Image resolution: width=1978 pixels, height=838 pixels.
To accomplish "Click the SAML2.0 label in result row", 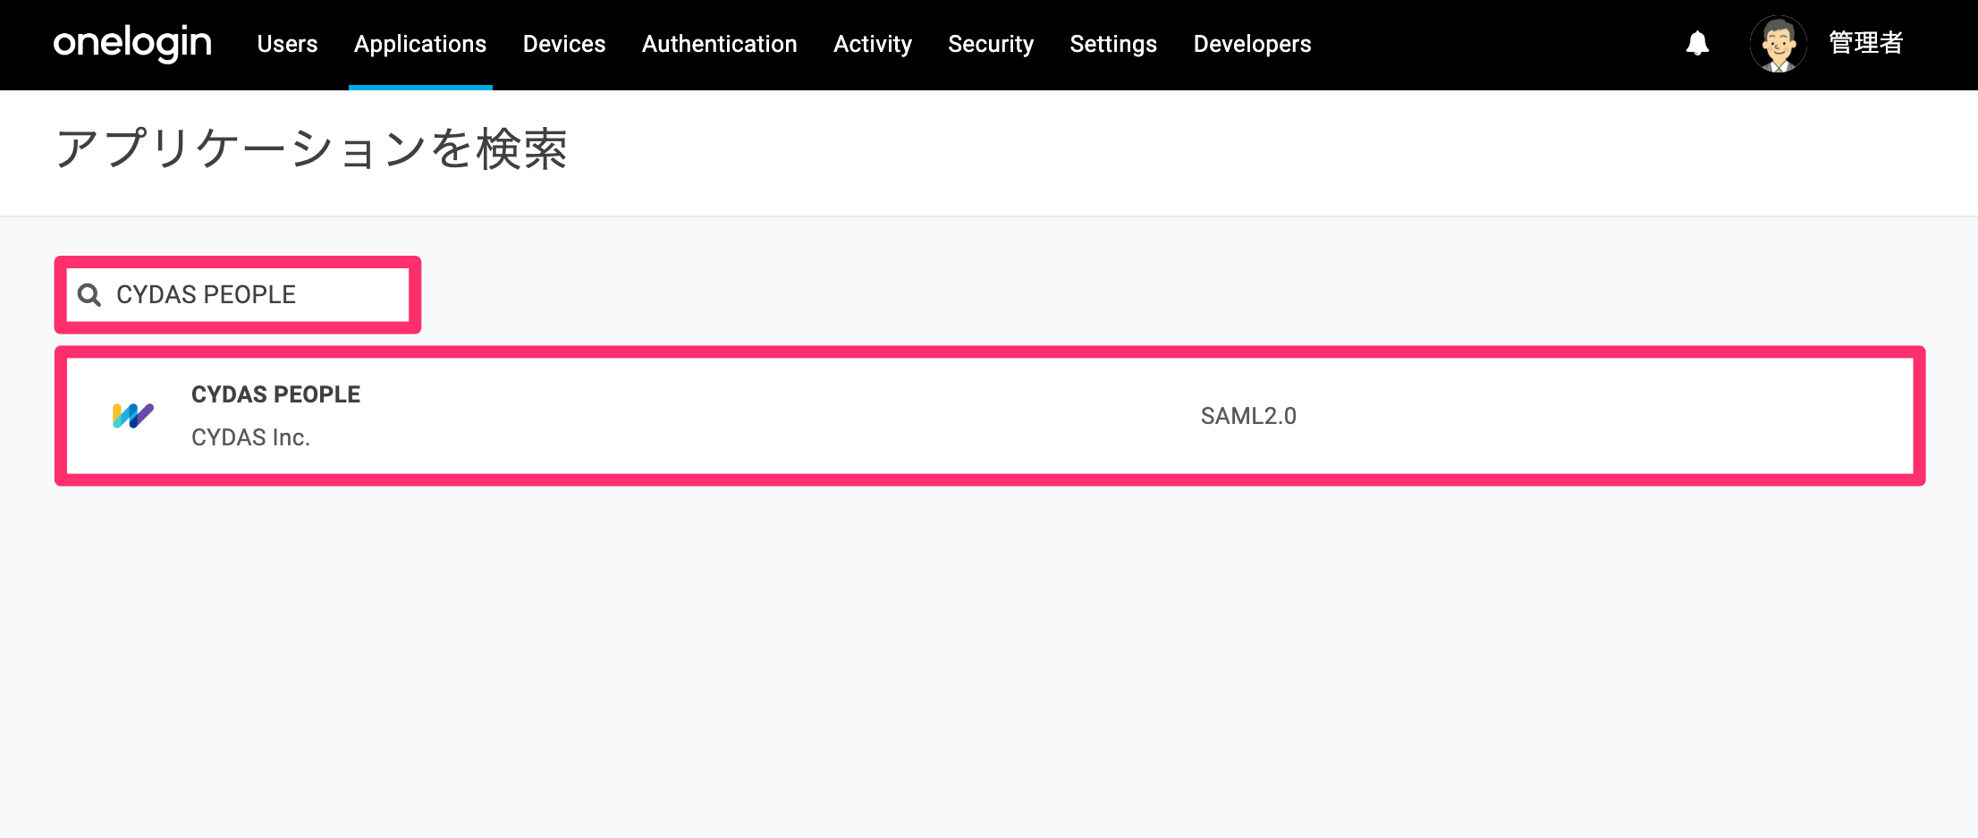I will 1248,416.
